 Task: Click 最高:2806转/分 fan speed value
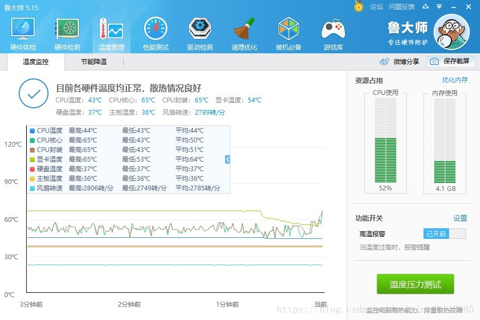tap(91, 188)
